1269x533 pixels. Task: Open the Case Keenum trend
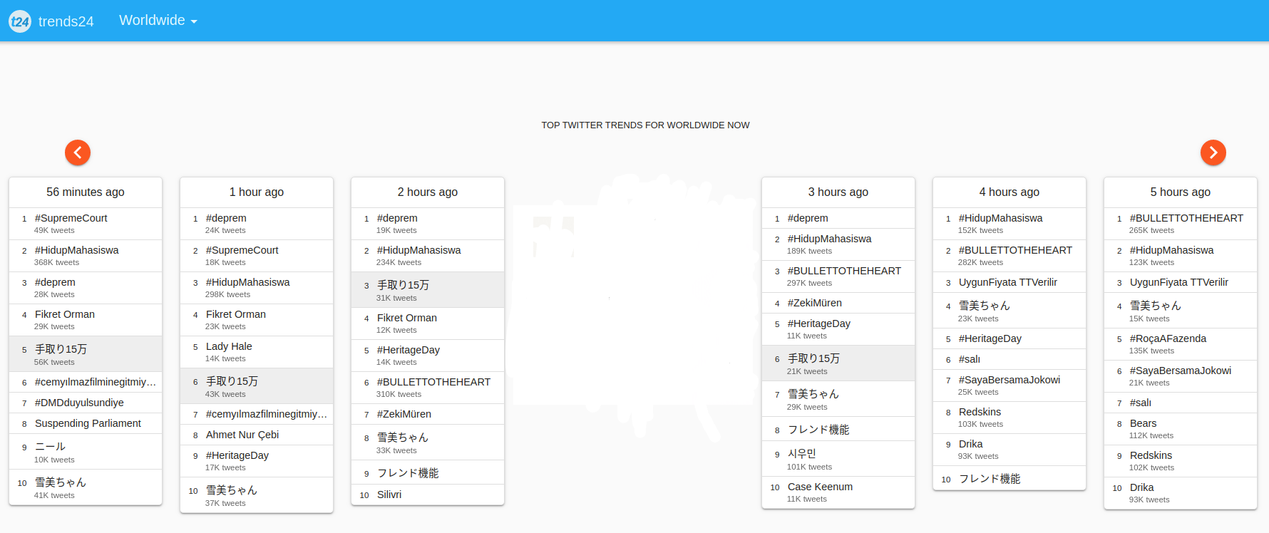821,487
